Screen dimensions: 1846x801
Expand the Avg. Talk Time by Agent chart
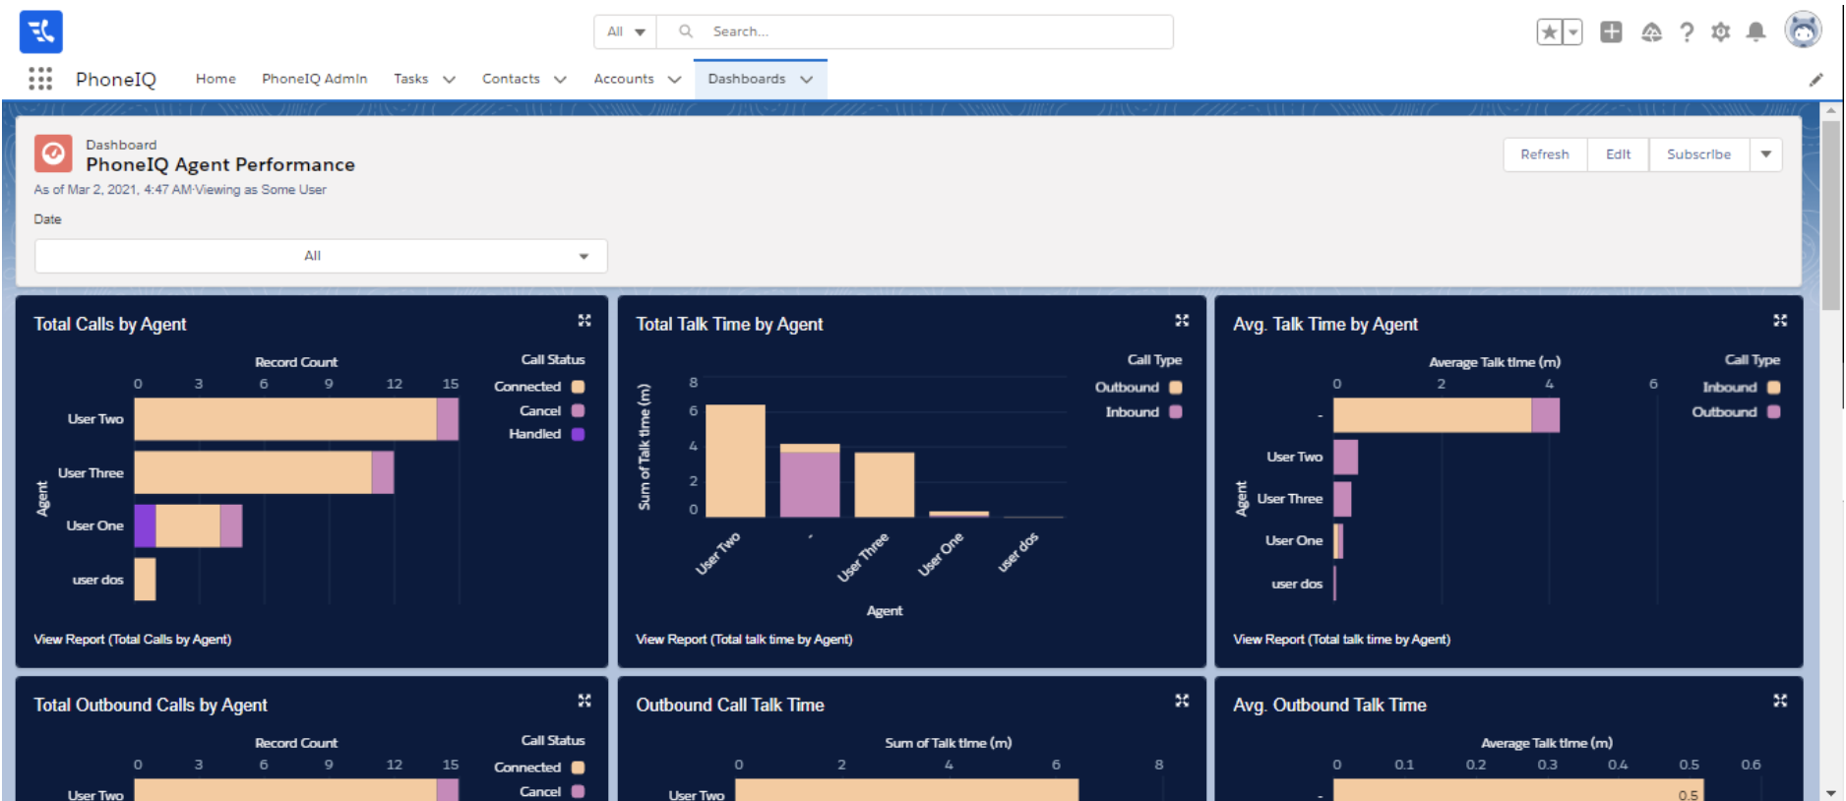point(1779,321)
